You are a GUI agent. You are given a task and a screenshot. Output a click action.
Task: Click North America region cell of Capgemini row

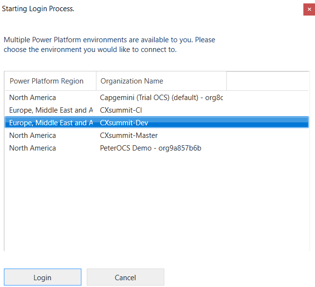coord(32,98)
